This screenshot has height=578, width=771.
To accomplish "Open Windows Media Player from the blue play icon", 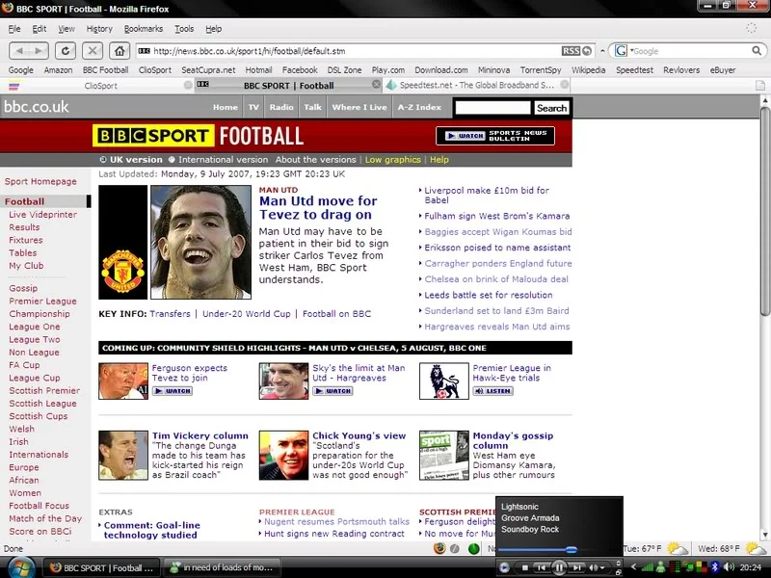I will pyautogui.click(x=504, y=567).
